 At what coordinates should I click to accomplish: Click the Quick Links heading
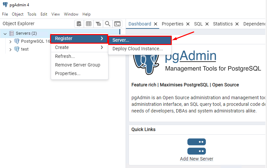[x=143, y=129]
